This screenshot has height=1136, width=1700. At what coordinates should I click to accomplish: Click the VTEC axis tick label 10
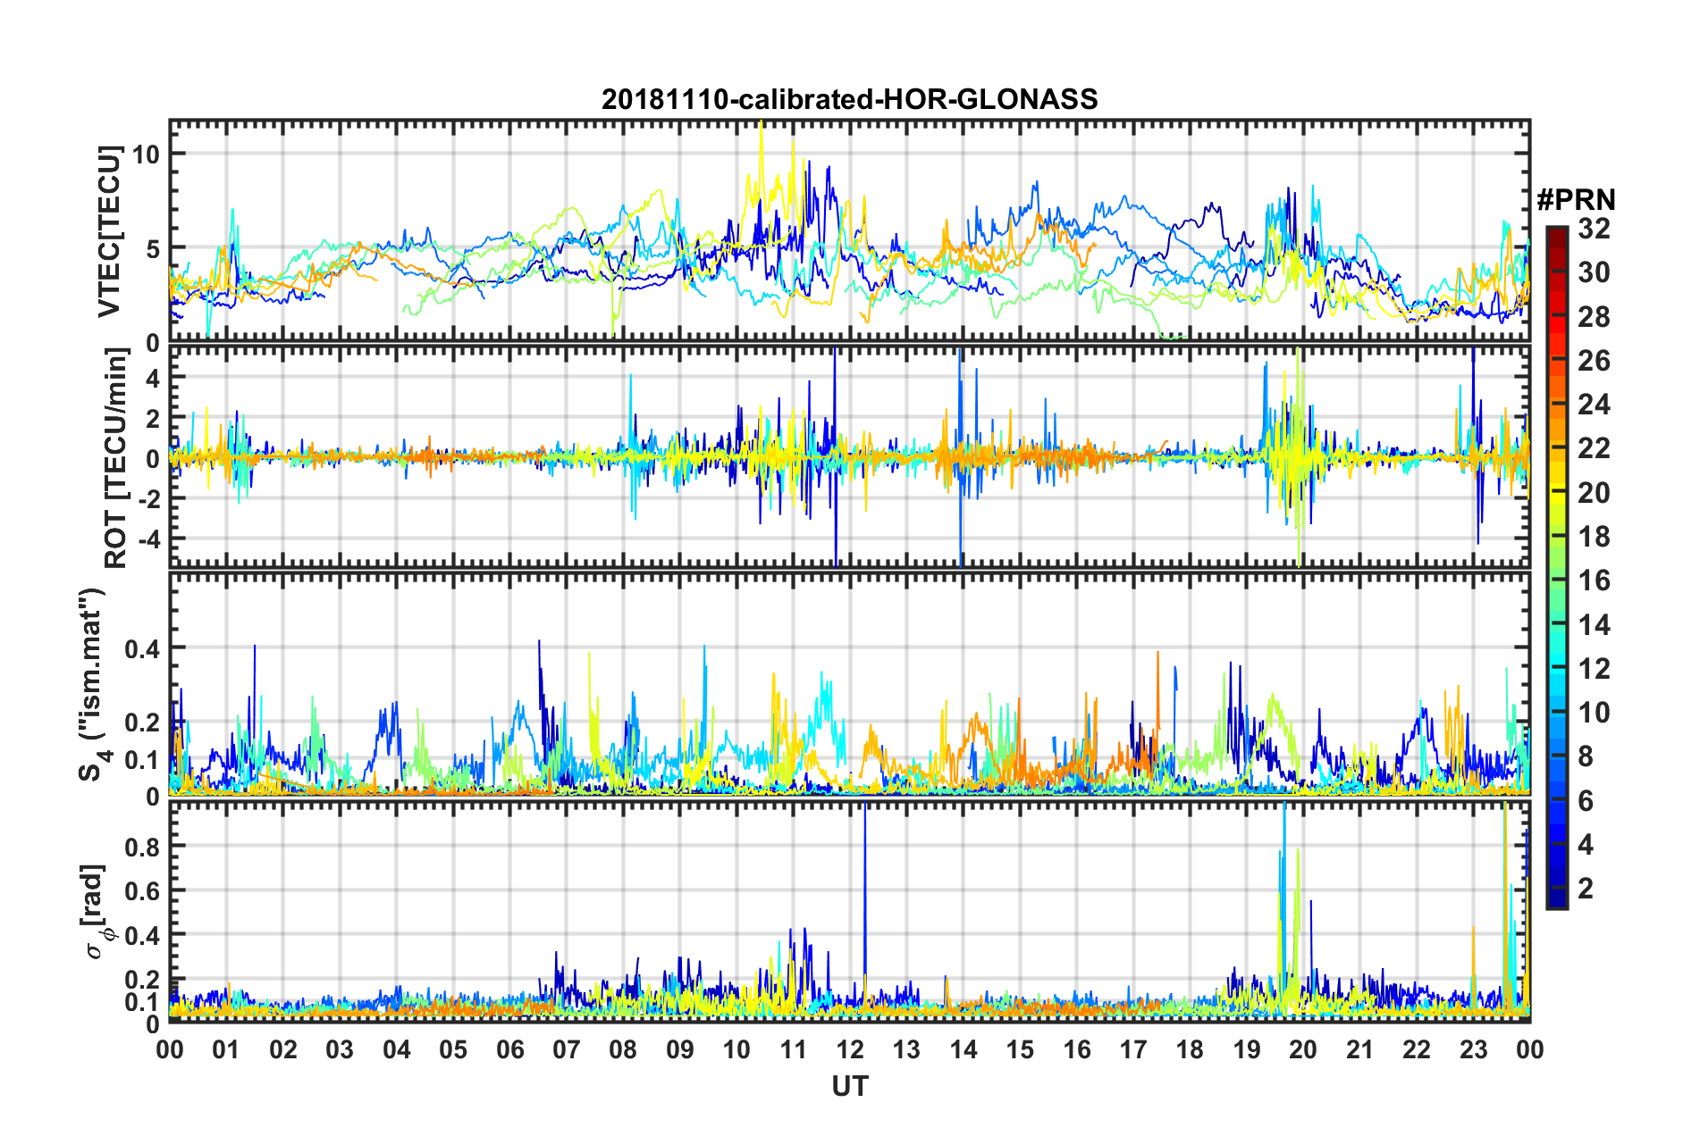pos(146,155)
